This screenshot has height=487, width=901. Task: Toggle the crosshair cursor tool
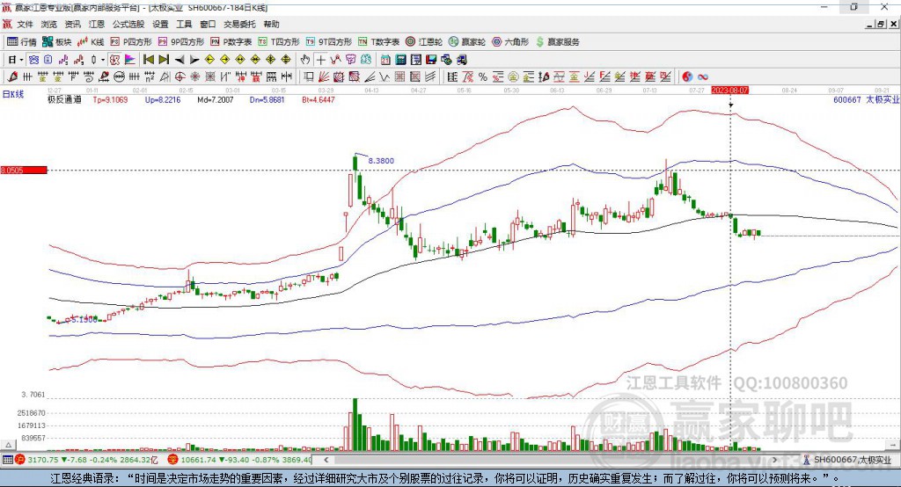pos(320,60)
